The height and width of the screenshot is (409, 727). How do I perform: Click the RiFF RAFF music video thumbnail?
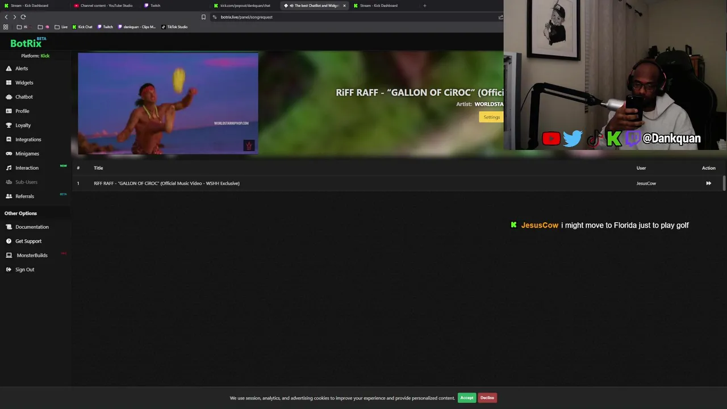tap(168, 103)
